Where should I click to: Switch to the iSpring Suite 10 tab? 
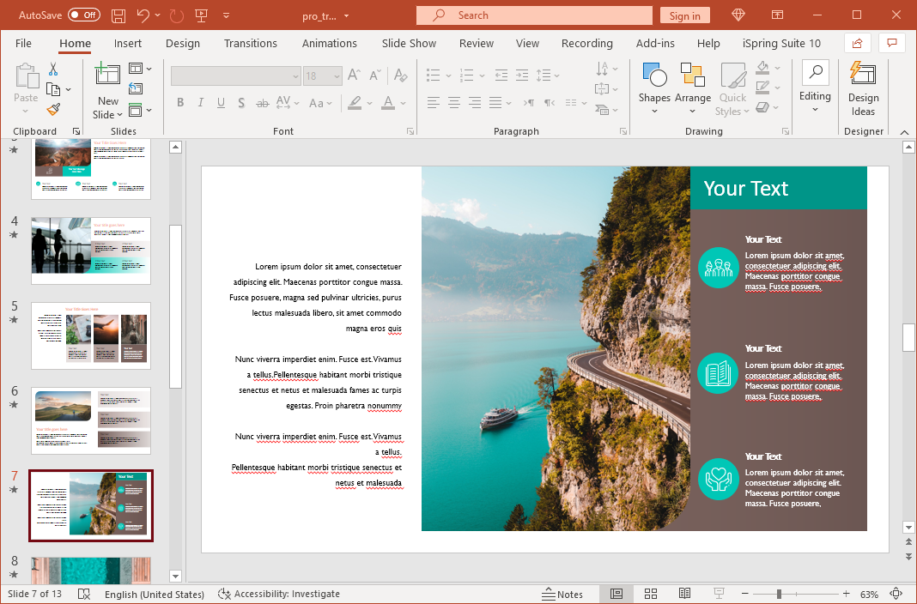(781, 43)
